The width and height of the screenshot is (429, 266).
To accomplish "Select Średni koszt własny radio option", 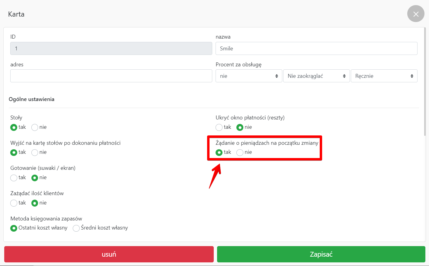I will pyautogui.click(x=76, y=228).
